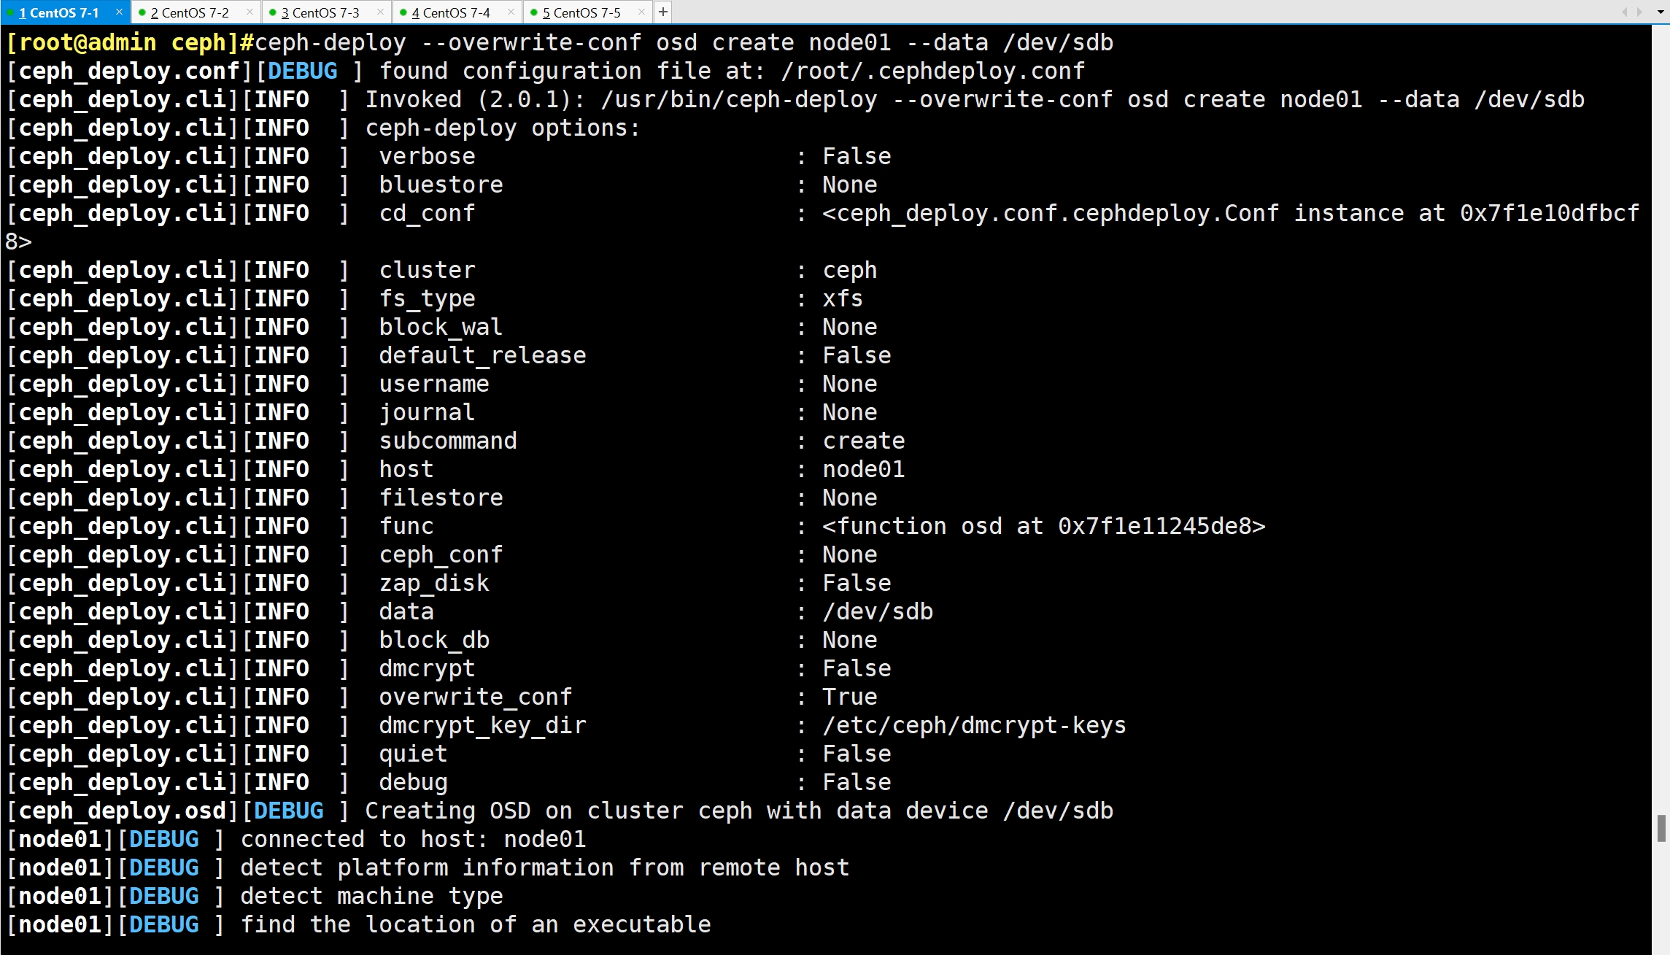1670x955 pixels.
Task: Click the green status dot on CentOS 7-3
Action: (x=273, y=12)
